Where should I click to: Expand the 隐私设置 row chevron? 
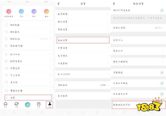108,22
